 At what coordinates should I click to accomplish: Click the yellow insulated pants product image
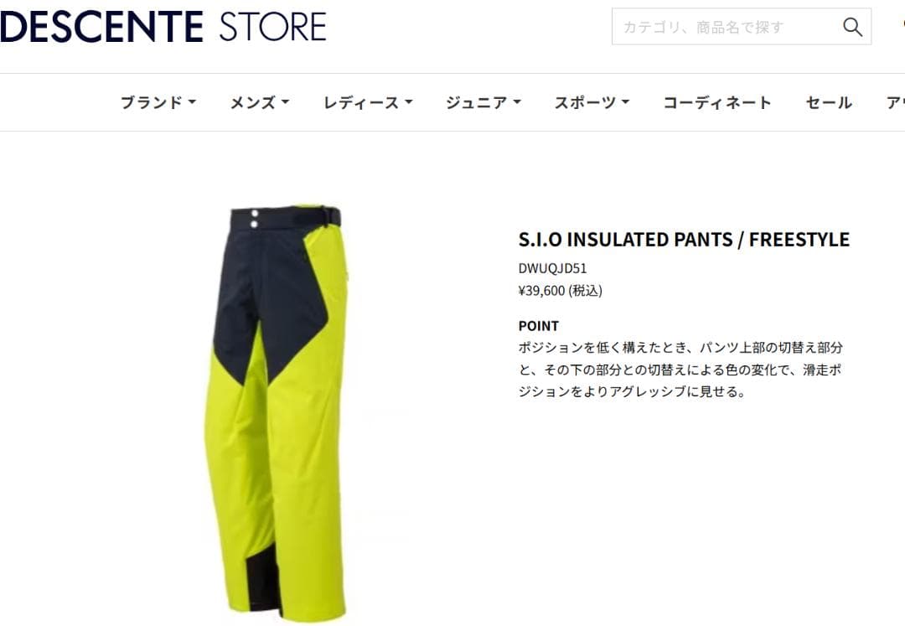click(276, 412)
